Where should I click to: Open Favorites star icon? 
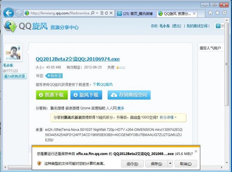(217, 13)
